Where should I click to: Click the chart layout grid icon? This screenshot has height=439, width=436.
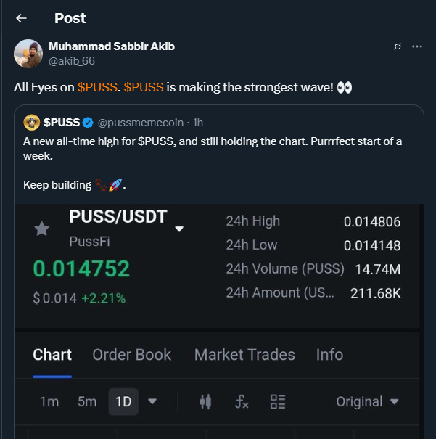pyautogui.click(x=278, y=401)
